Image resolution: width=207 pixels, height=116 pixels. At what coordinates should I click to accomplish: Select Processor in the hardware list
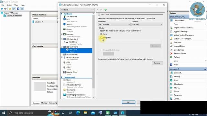coord(70,34)
